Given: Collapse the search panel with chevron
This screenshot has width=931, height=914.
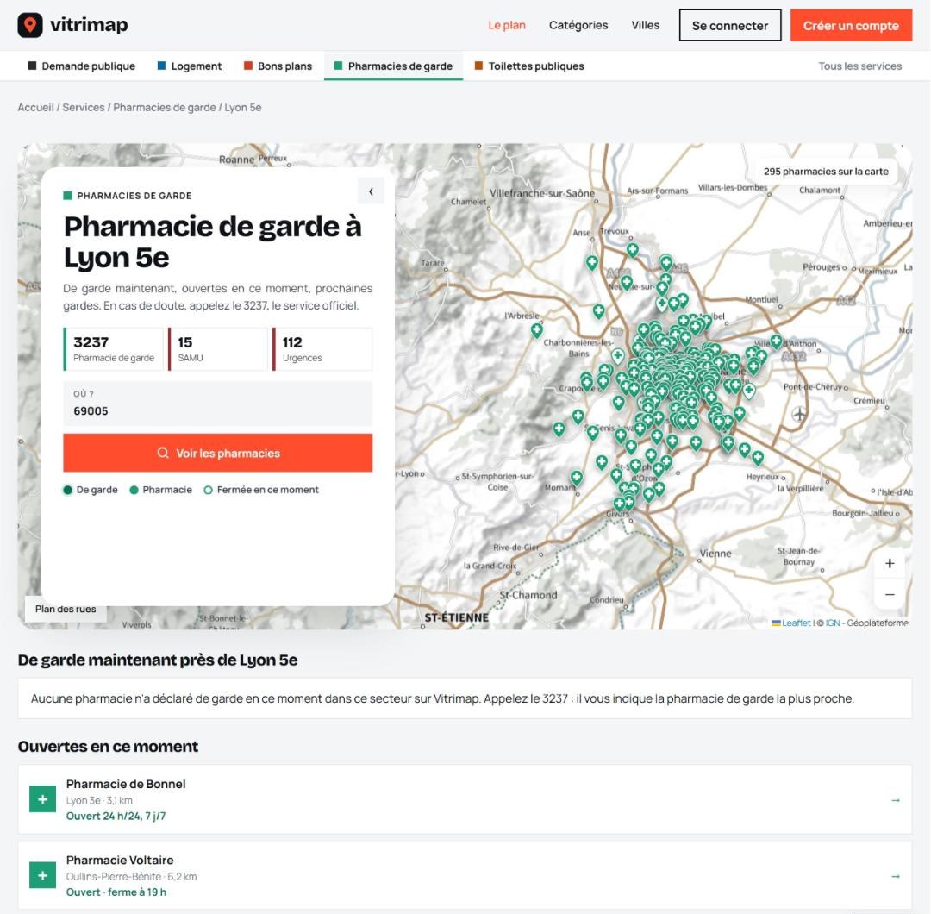Looking at the screenshot, I should click(371, 191).
